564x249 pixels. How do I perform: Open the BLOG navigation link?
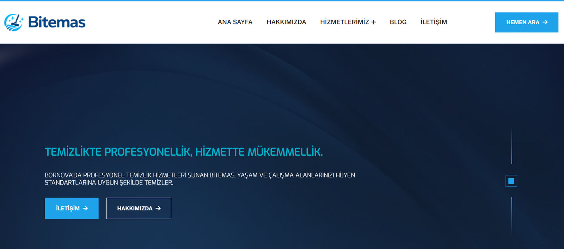pyautogui.click(x=398, y=22)
